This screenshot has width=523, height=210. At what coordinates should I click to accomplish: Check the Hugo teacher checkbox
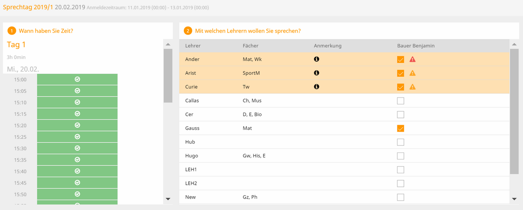tap(401, 156)
